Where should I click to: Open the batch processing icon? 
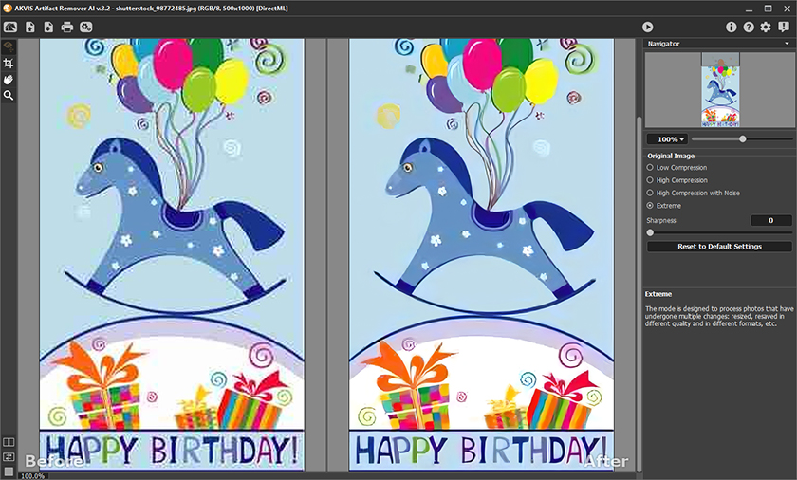pyautogui.click(x=86, y=27)
